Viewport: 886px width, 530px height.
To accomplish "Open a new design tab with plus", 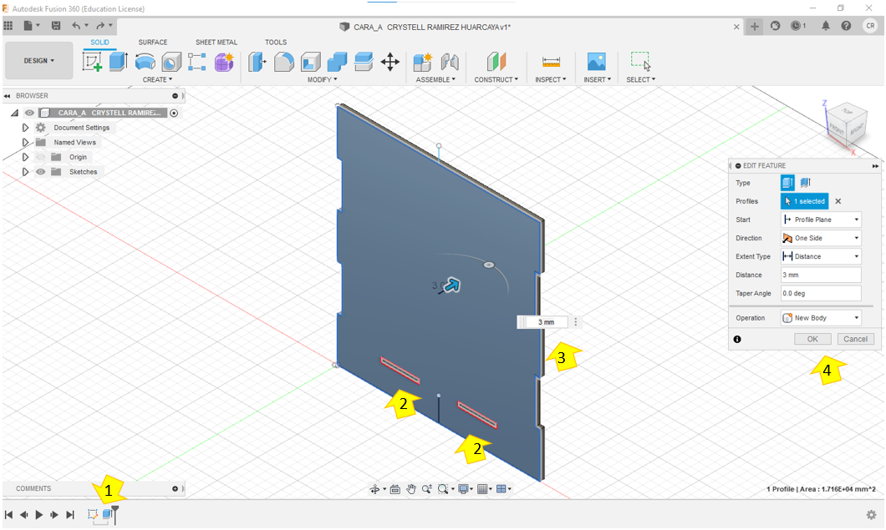I will coord(754,27).
